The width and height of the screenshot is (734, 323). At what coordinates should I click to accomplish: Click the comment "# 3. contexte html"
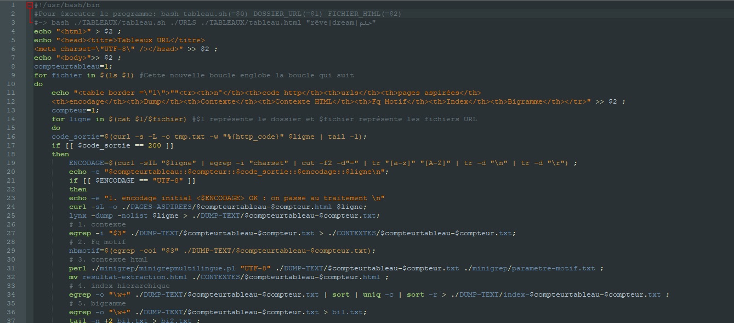point(109,259)
